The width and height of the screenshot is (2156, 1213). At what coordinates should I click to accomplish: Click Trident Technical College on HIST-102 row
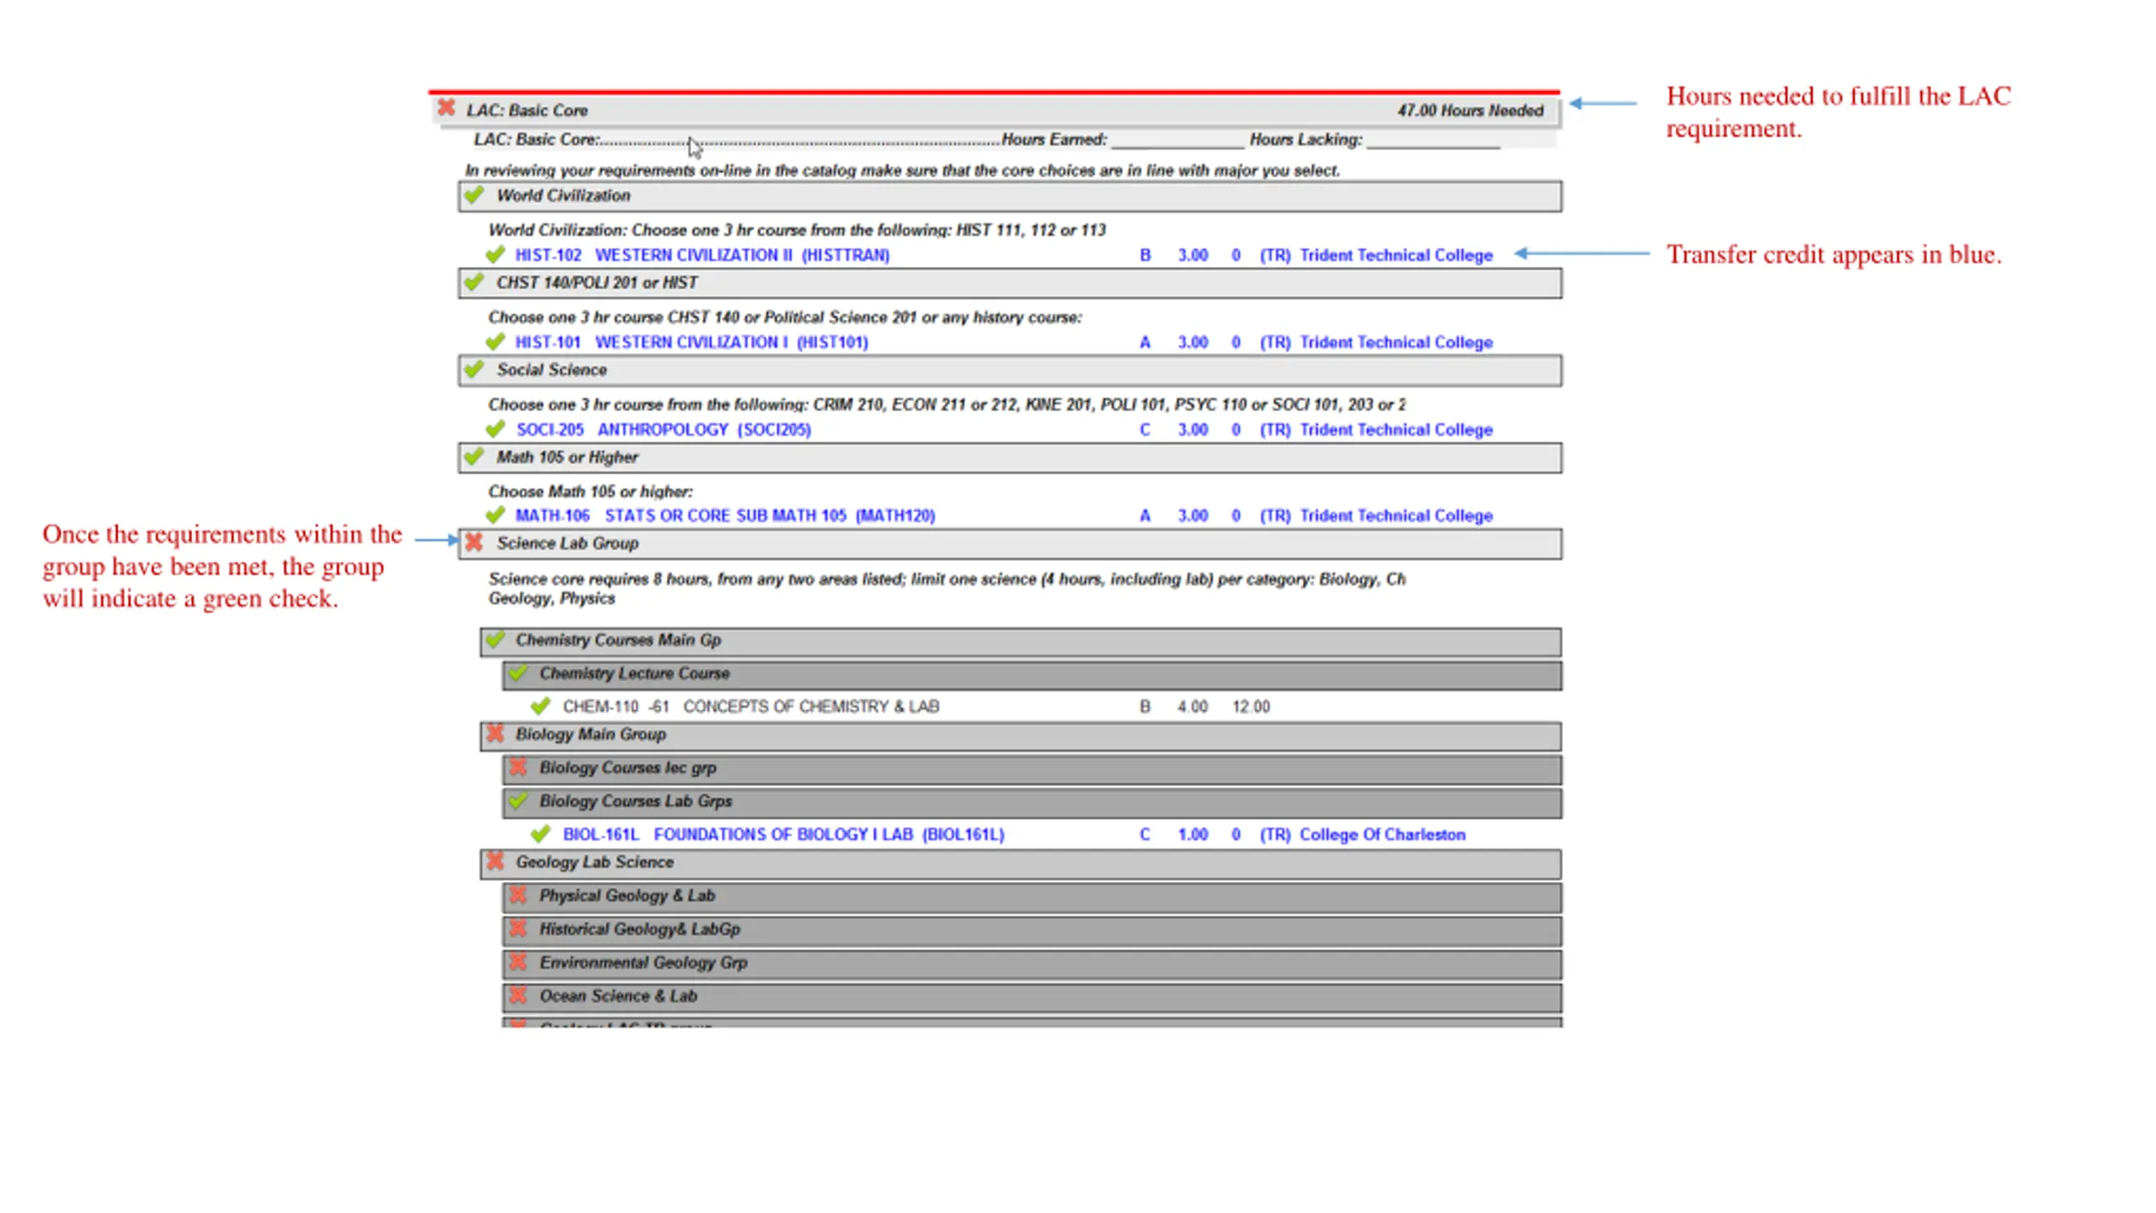pyautogui.click(x=1396, y=255)
